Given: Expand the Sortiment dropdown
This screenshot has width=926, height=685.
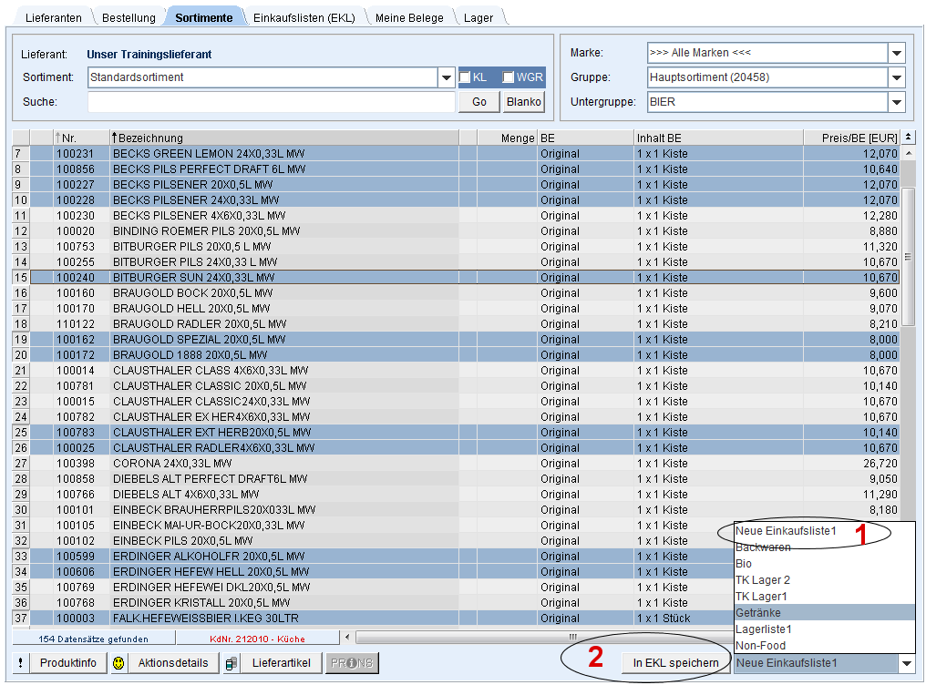Looking at the screenshot, I should tap(446, 77).
